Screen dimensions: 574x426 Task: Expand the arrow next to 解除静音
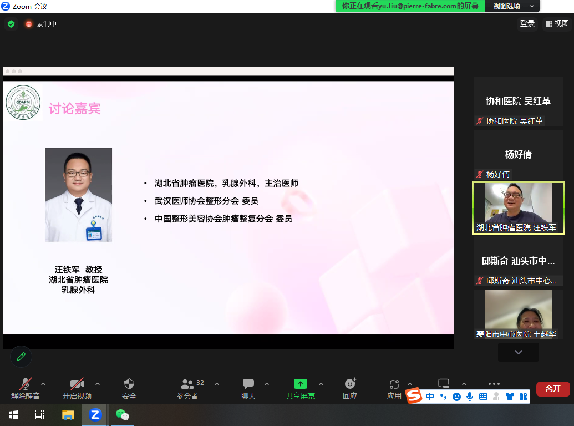tap(43, 384)
